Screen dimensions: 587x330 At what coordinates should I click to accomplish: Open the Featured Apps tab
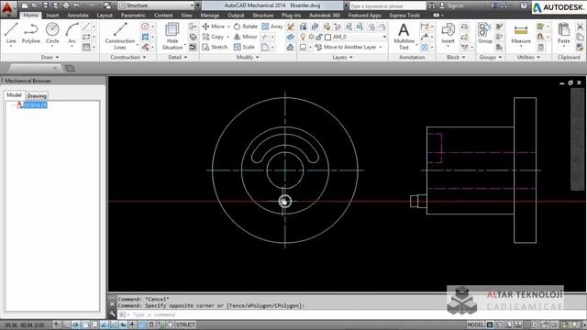pyautogui.click(x=365, y=16)
